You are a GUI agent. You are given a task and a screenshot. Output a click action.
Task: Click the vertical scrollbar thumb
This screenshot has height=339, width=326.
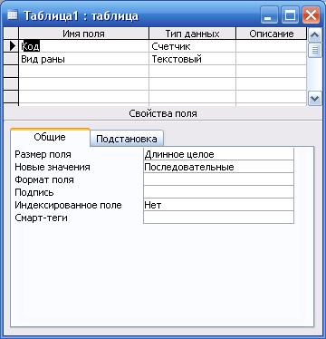[x=314, y=51]
